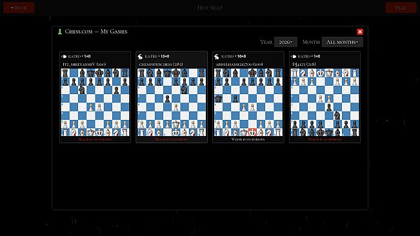Click the Year label

pyautogui.click(x=266, y=42)
